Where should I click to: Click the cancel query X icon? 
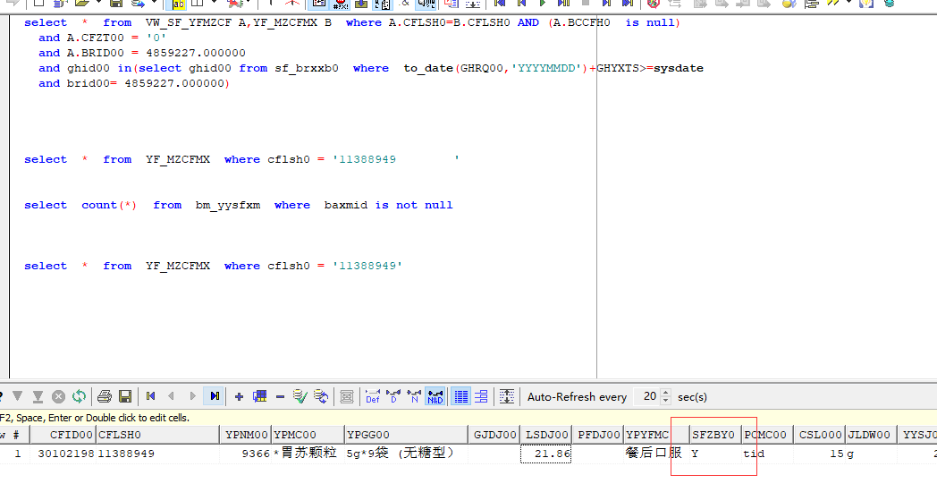coord(58,396)
